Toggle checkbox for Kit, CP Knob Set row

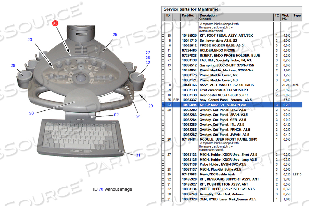click(163, 105)
